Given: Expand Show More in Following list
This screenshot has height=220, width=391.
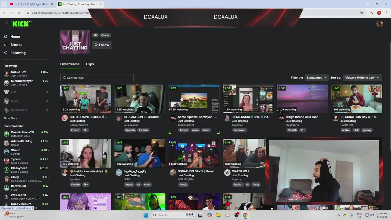Looking at the screenshot, I should (10, 118).
